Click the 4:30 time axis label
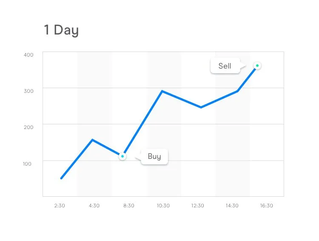The image size is (319, 241). [94, 206]
